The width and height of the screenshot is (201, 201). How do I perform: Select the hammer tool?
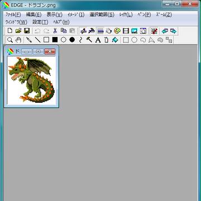(x=89, y=40)
